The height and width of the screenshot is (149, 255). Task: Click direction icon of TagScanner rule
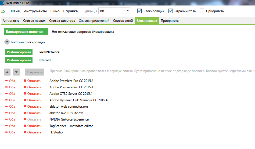(x=6, y=126)
